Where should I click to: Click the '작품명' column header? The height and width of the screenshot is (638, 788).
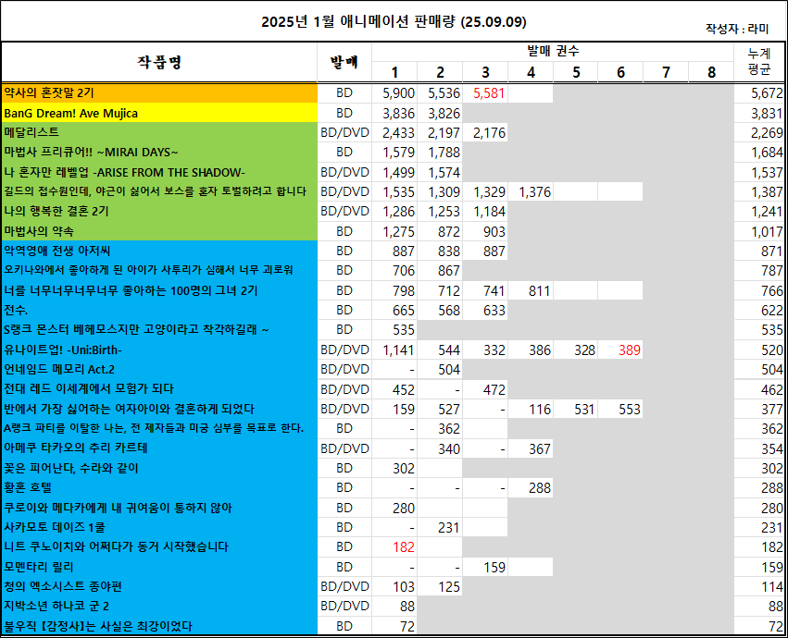click(x=159, y=62)
